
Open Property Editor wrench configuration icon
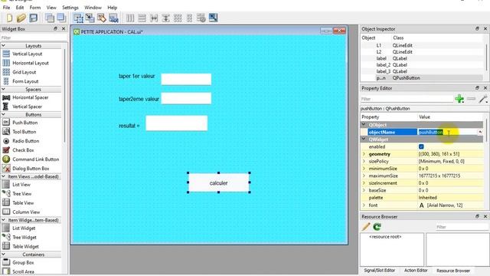tap(483, 99)
